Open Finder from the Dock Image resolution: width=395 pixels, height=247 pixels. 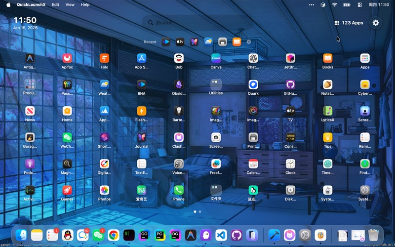[21, 235]
